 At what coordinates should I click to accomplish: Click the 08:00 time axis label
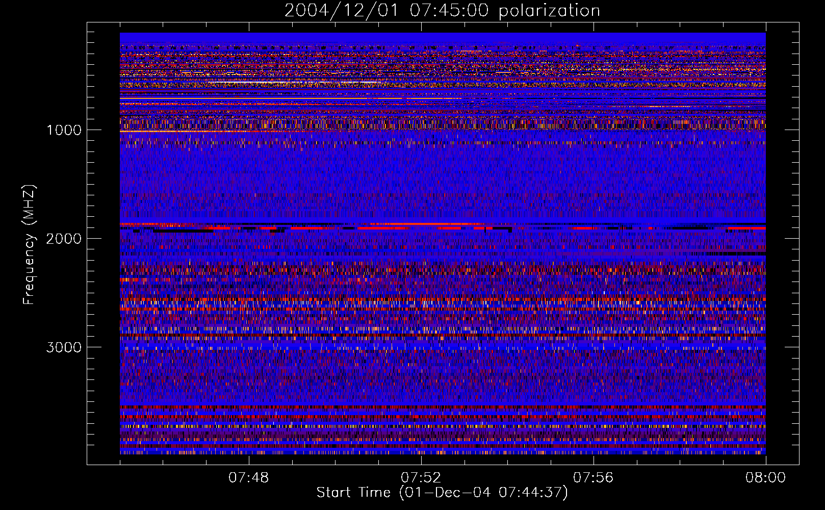766,478
